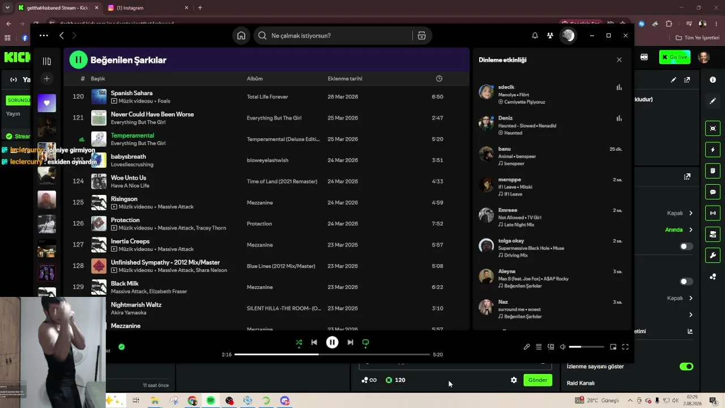Sort the list by duration clock icon

pos(439,79)
